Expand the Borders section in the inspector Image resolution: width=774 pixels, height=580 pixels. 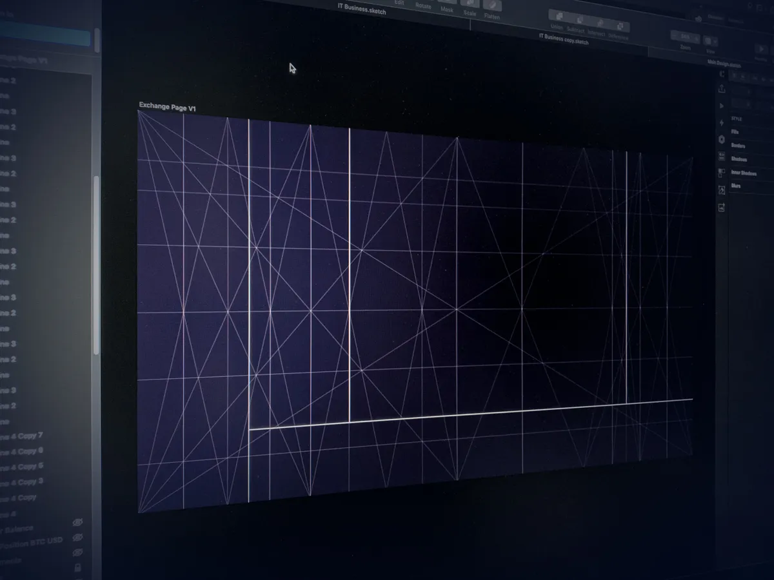pos(738,146)
